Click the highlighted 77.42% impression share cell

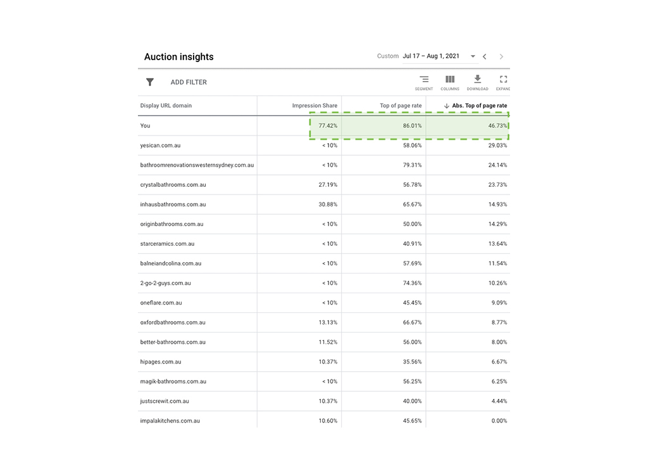pos(327,125)
